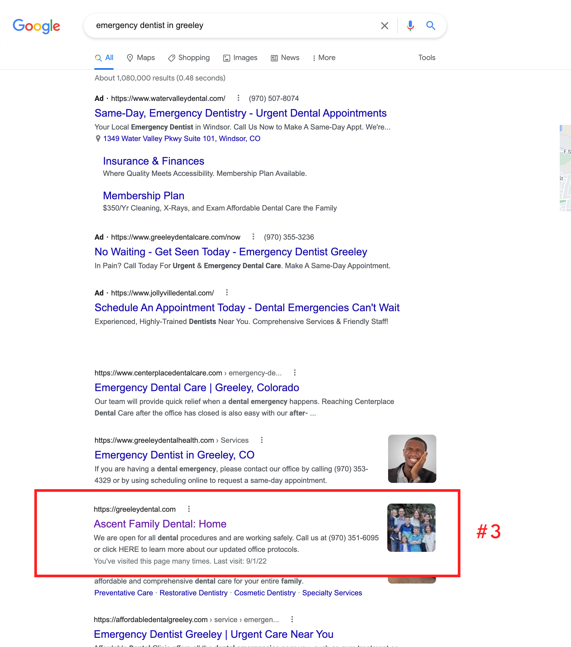Click the phone number (970) 507-8074
The height and width of the screenshot is (647, 571).
pyautogui.click(x=274, y=99)
